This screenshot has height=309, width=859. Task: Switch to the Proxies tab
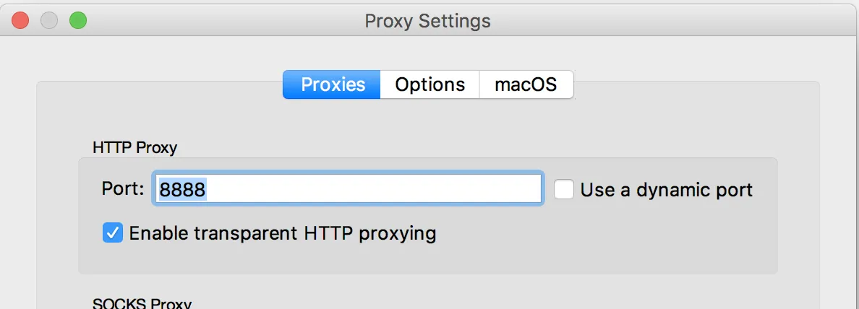coord(333,84)
